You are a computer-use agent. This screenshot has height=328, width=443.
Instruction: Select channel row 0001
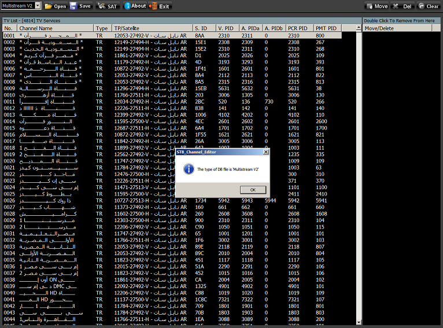172,36
